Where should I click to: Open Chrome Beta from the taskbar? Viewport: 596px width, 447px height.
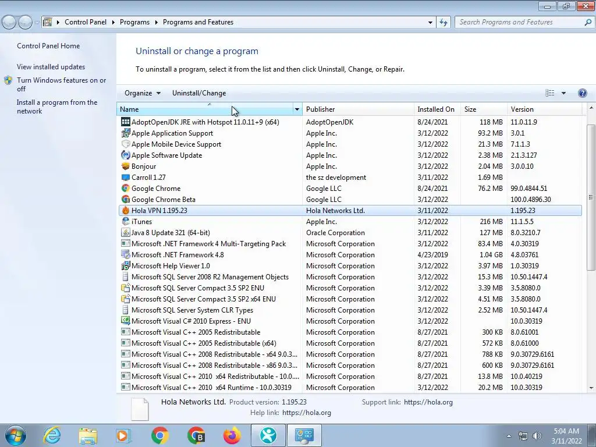[196, 435]
